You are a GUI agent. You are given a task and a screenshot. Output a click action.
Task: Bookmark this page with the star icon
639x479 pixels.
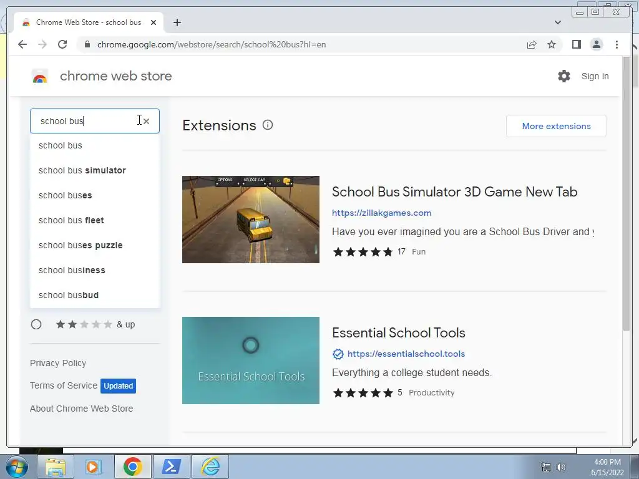pos(552,44)
